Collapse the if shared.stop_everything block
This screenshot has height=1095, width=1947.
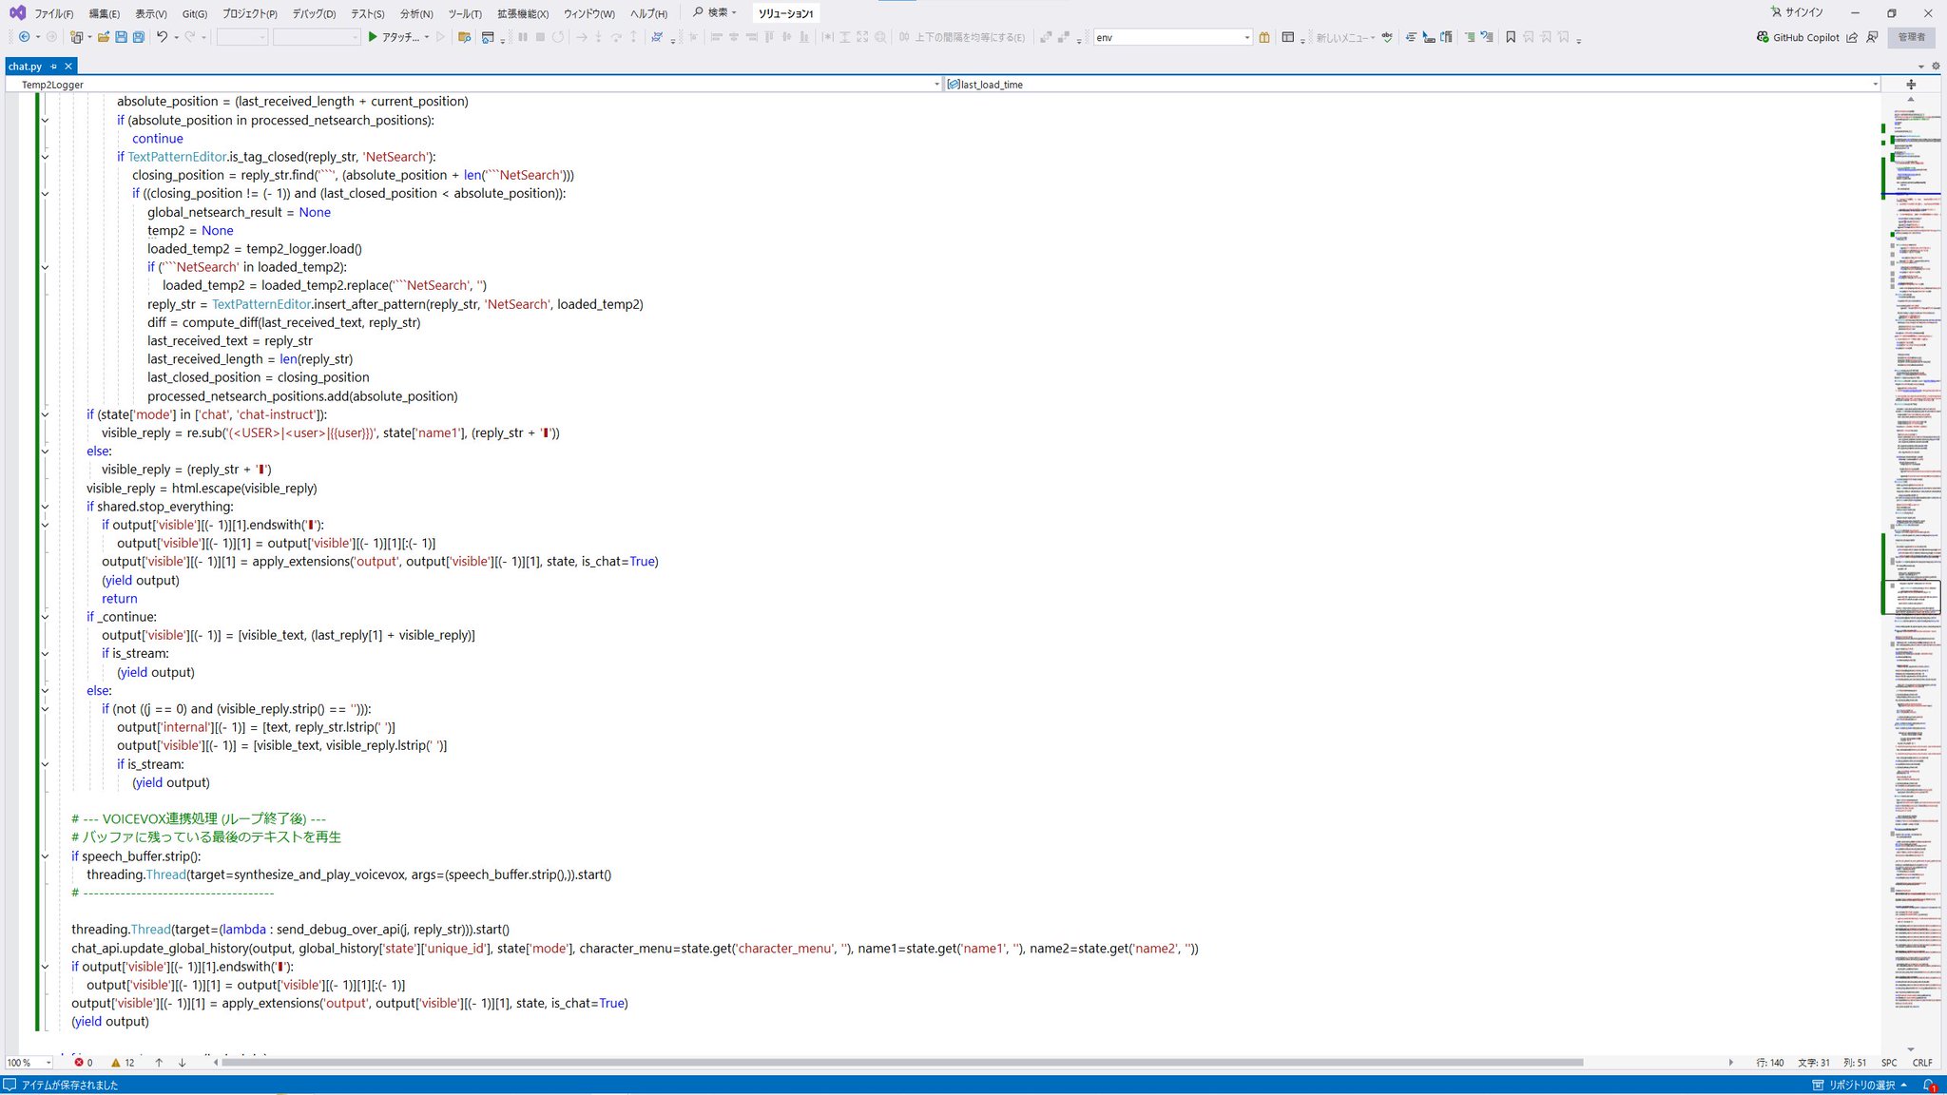click(x=45, y=507)
